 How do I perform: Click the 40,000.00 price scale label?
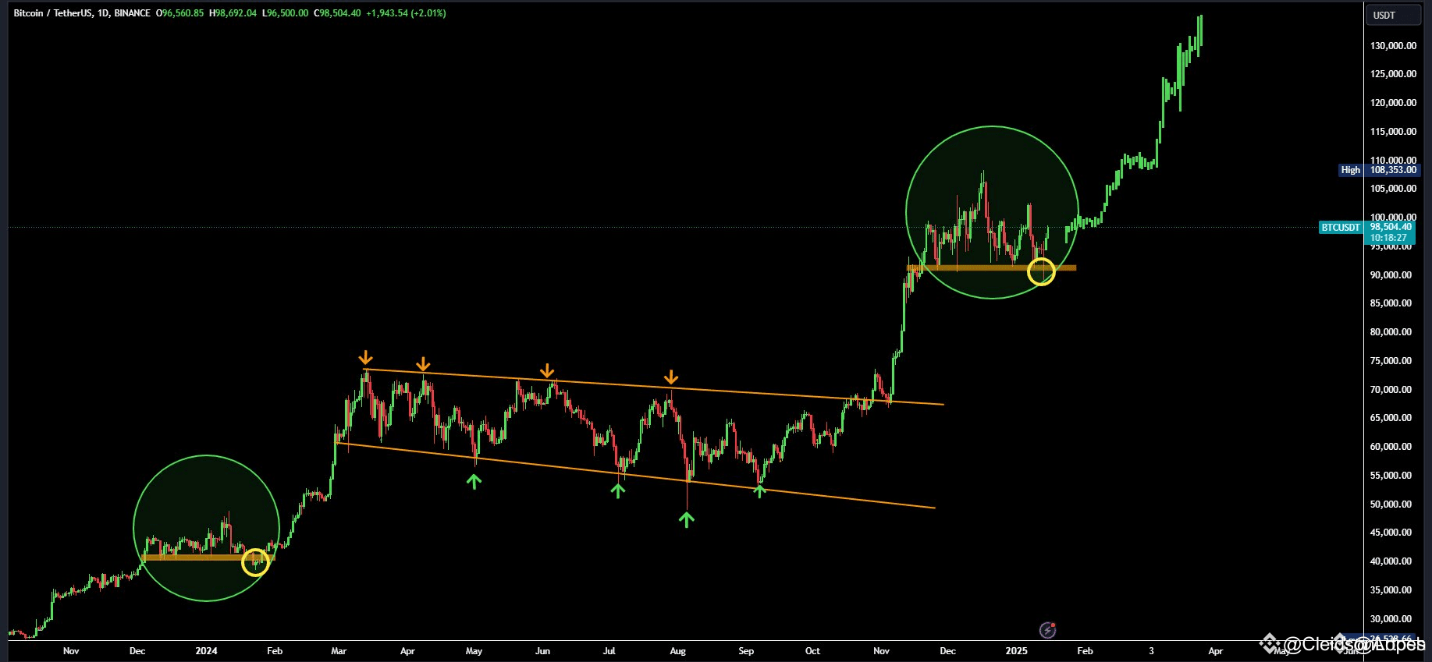(1391, 561)
